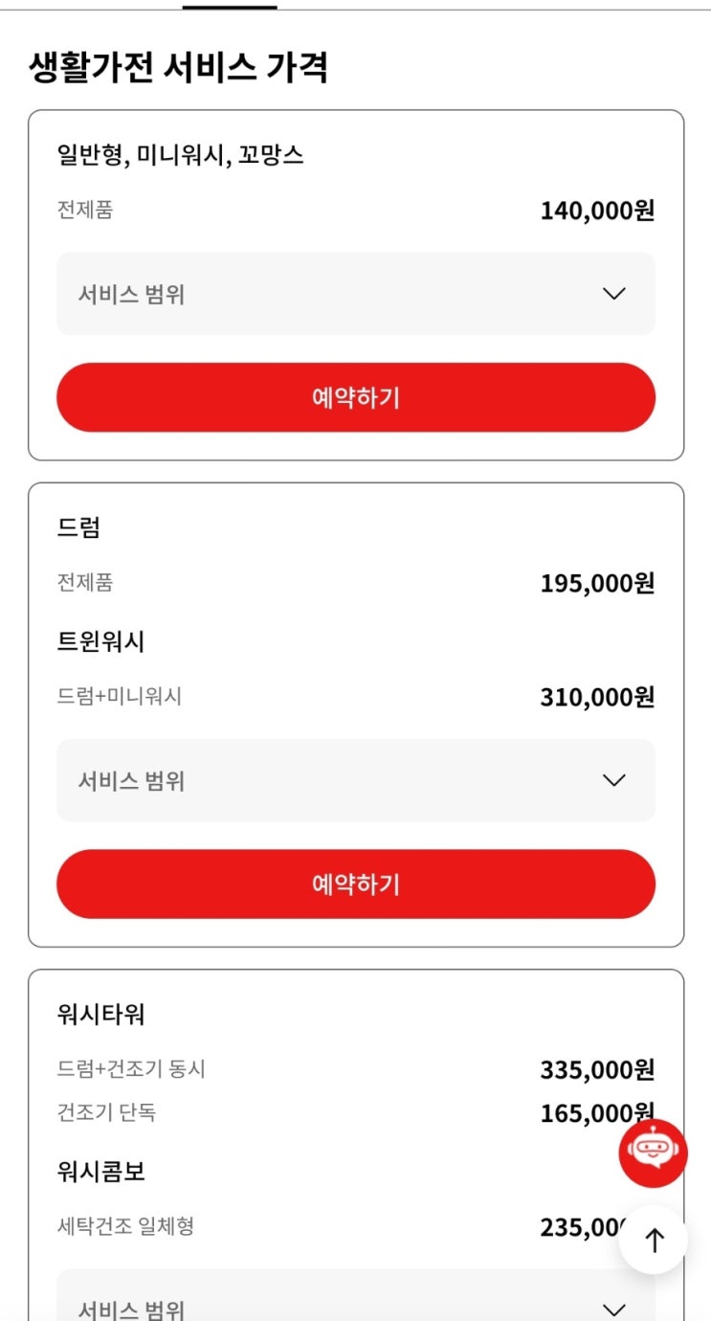The image size is (711, 1321).
Task: Expand 서비스 범위 dropdown in 일반형 card
Action: point(356,294)
